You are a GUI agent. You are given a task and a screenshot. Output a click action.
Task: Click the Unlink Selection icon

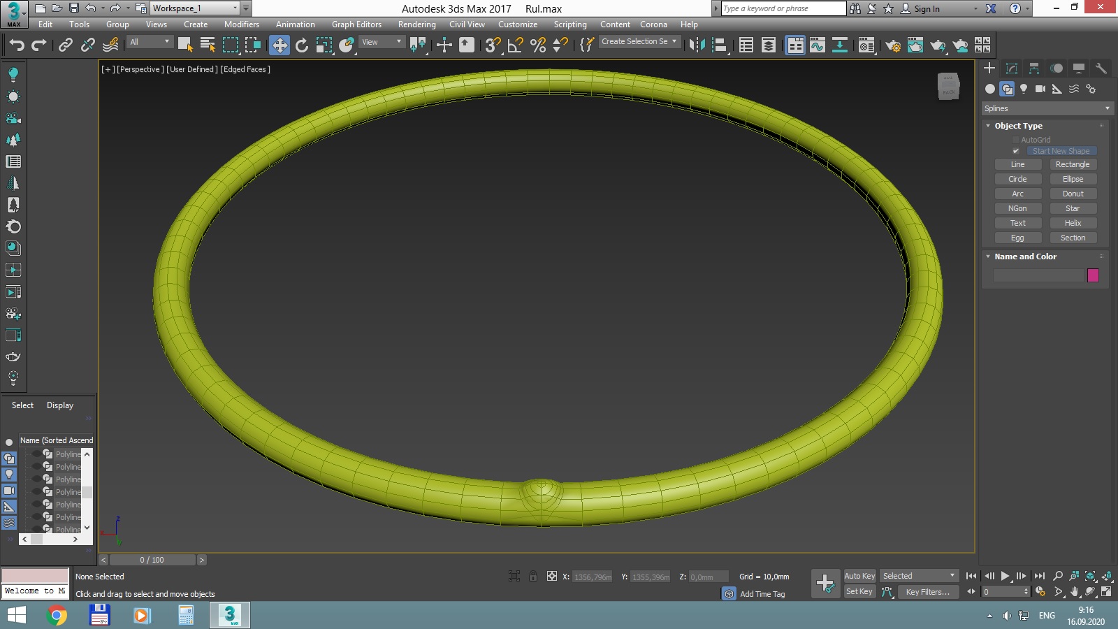click(87, 45)
